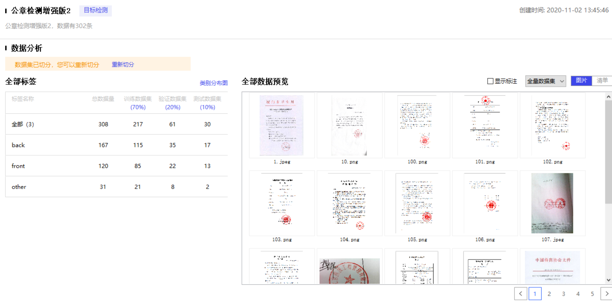The image size is (612, 301).
Task: Click the 数据集已切分 notice text
Action: [57, 64]
